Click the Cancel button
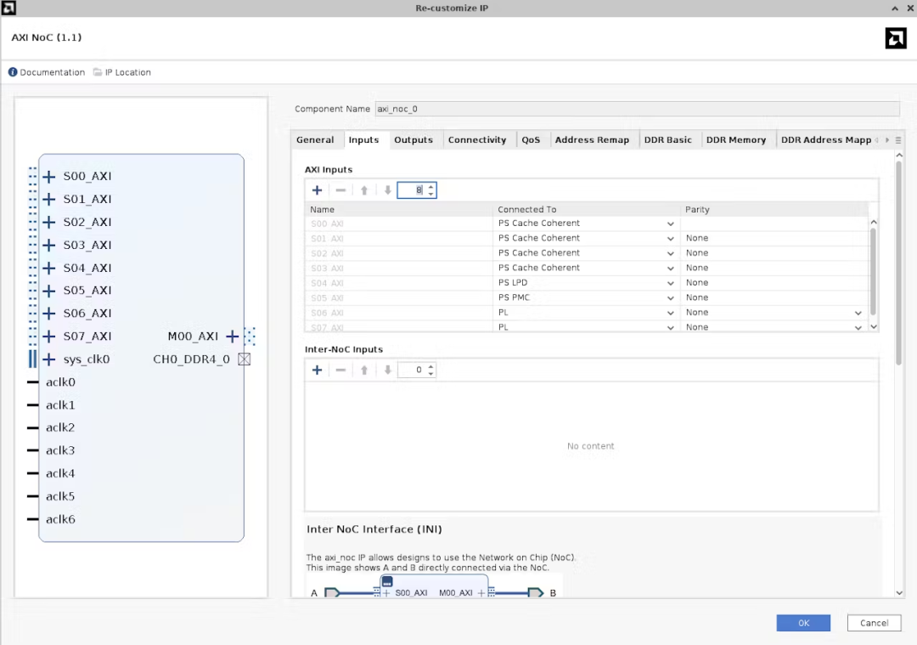 pos(874,623)
